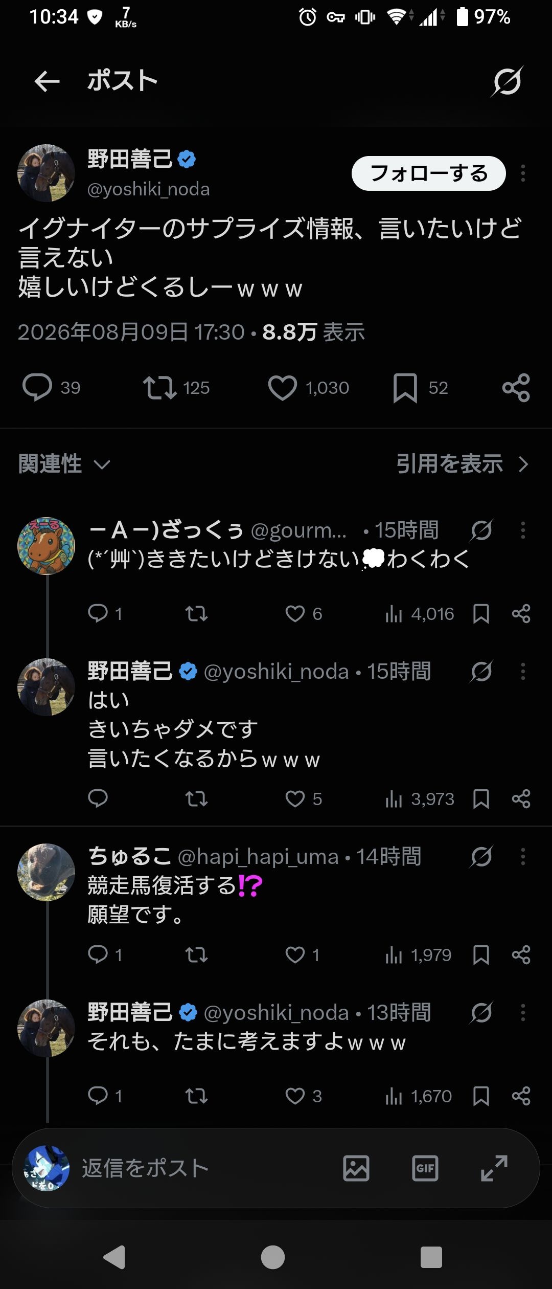
Task: Tap reply icon on the main post
Action: pyautogui.click(x=37, y=388)
